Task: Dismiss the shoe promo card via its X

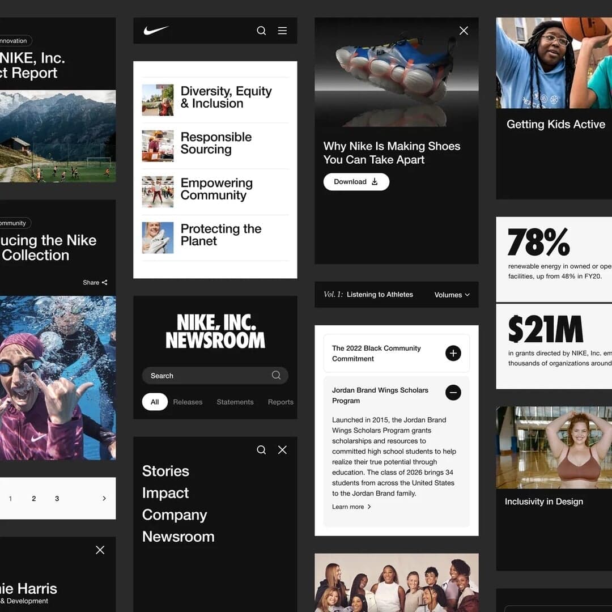Action: (x=464, y=31)
